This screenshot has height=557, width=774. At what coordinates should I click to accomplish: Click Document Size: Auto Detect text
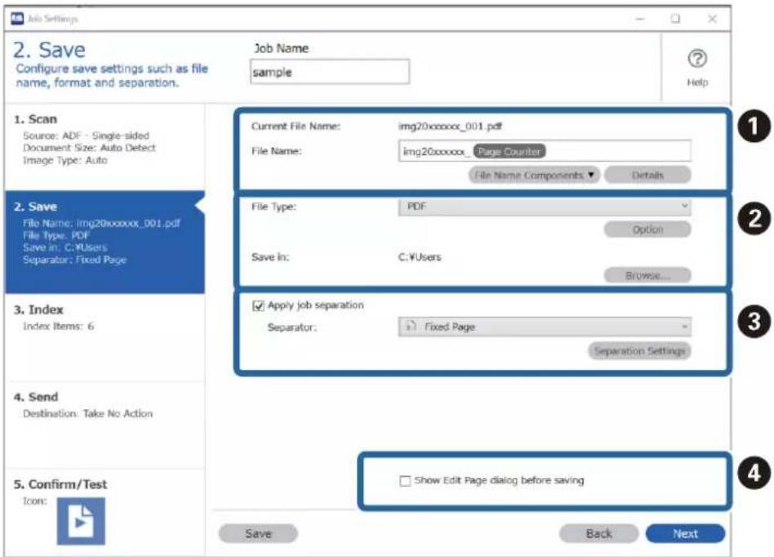tap(89, 148)
